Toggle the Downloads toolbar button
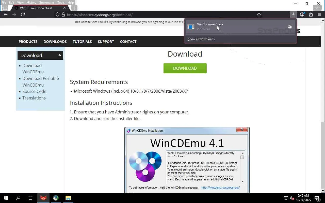The width and height of the screenshot is (325, 203). tap(293, 14)
